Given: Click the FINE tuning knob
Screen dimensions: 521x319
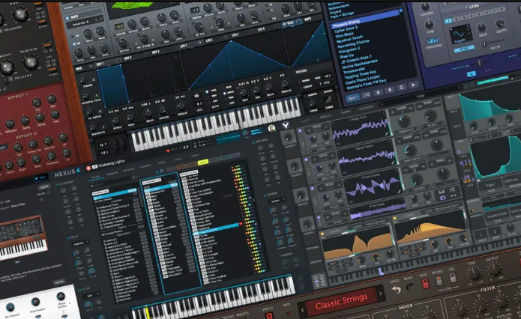Looking at the screenshot, I should tap(429, 24).
